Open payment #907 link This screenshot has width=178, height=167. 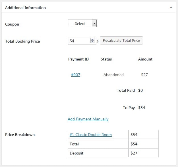(x=76, y=75)
